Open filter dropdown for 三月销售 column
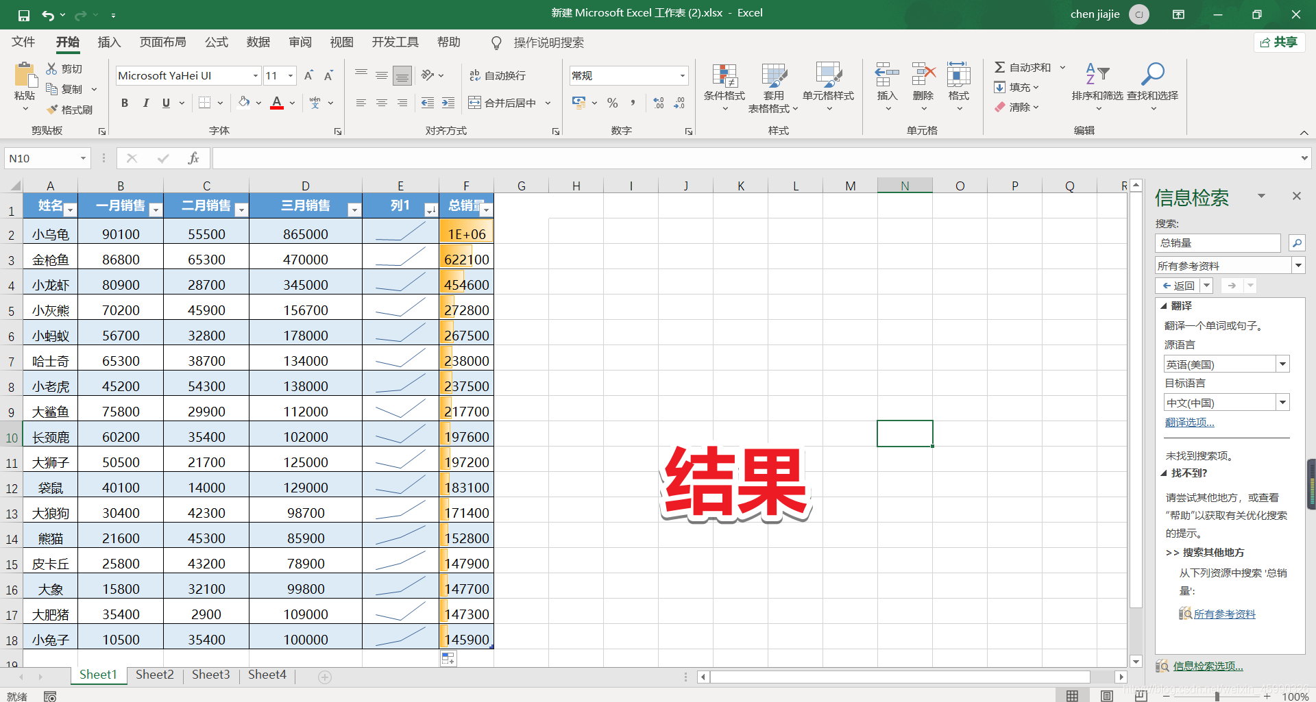Screen dimensions: 1316x702 pos(354,210)
